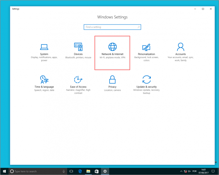Open the Ease of Access icon
Image resolution: width=219 pixels, height=175 pixels.
pos(78,79)
